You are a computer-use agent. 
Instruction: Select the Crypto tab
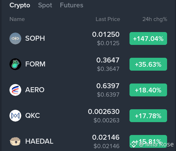click(20, 6)
